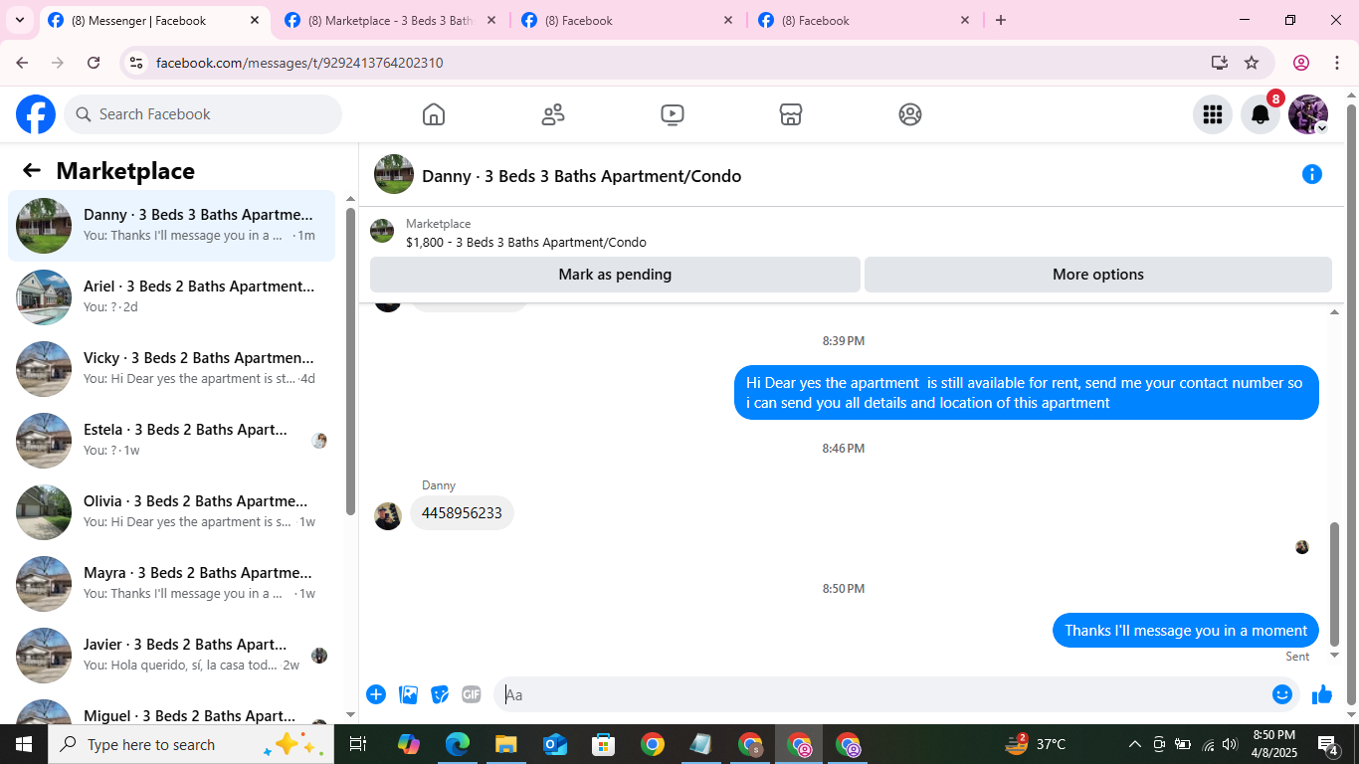Open notifications bell with 8 badge

click(1261, 114)
